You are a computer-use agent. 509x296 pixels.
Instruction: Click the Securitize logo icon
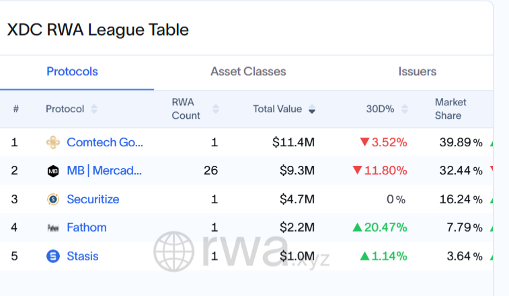53,199
